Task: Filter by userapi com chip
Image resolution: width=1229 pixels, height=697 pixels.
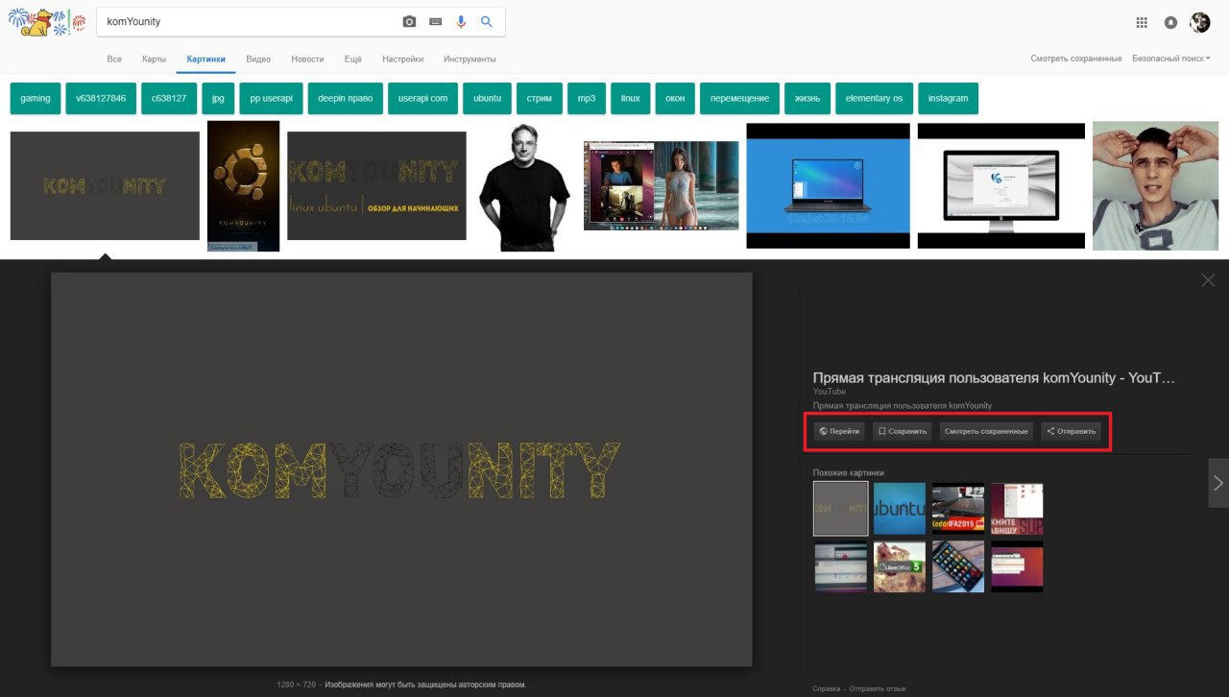Action: click(x=423, y=98)
